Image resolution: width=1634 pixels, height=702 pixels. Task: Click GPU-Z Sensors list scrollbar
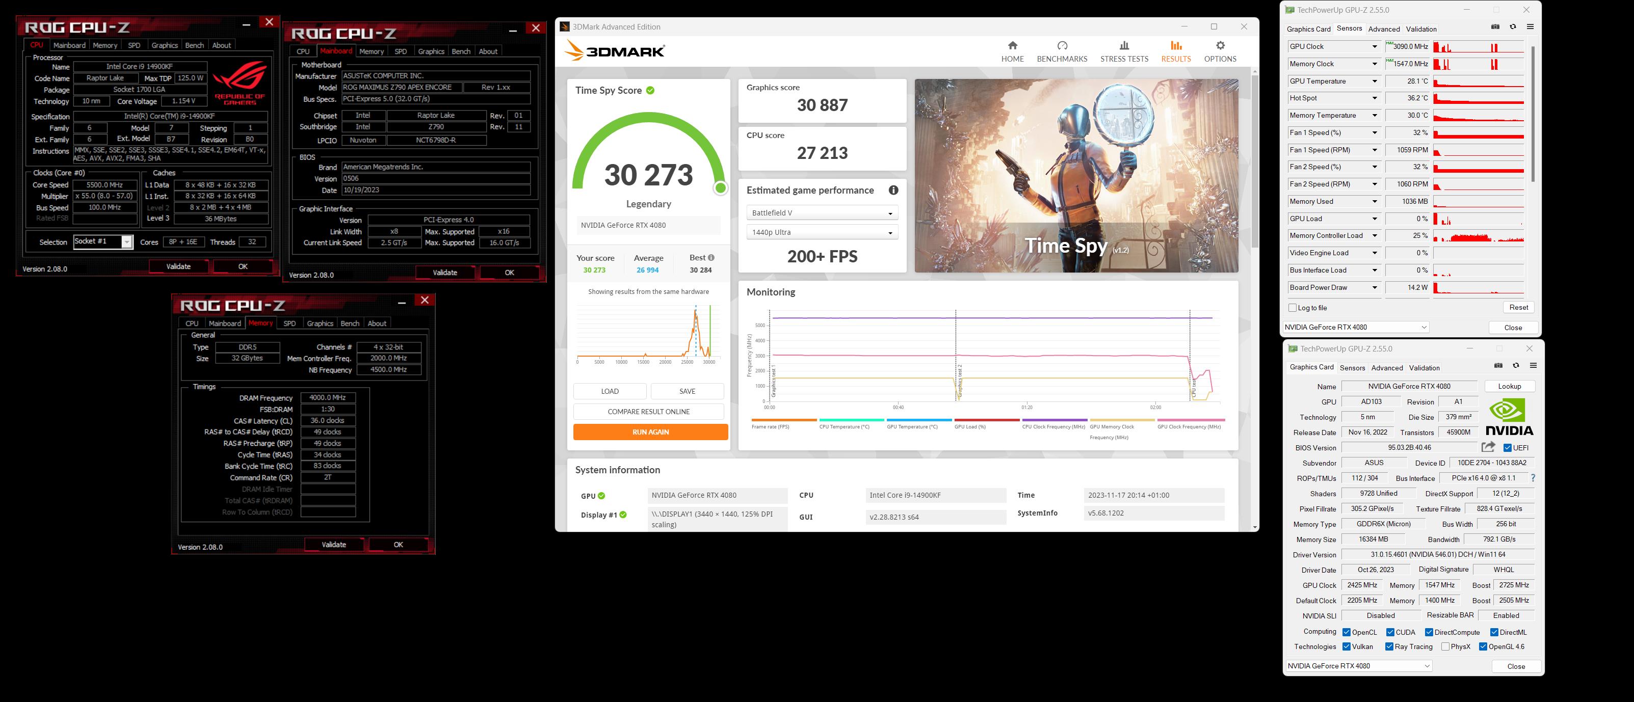coord(1533,114)
